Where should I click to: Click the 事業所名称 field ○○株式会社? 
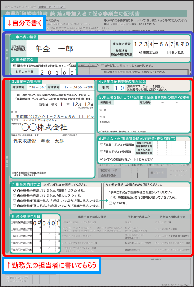tap(53, 128)
